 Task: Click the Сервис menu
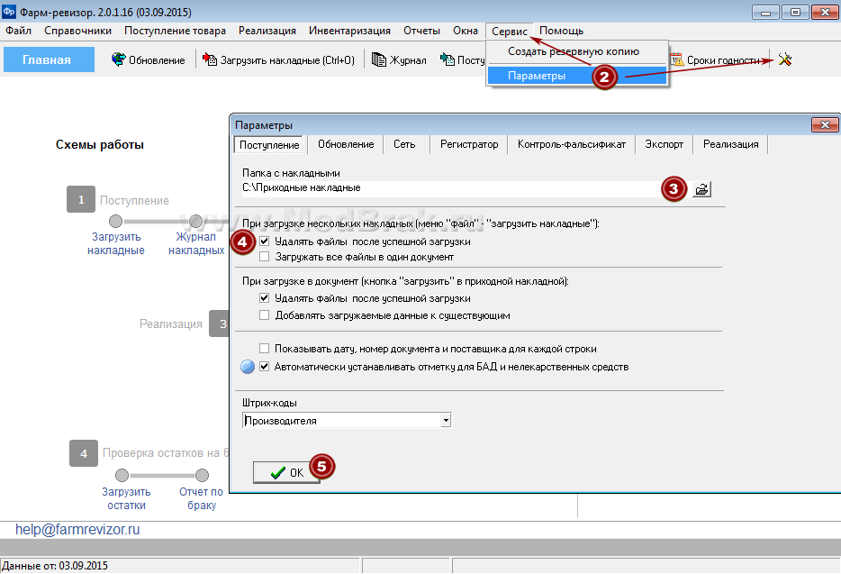pyautogui.click(x=509, y=32)
